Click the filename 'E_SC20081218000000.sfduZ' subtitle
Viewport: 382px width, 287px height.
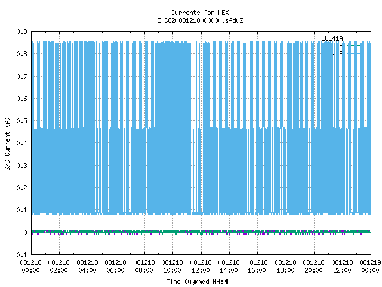tap(200, 20)
